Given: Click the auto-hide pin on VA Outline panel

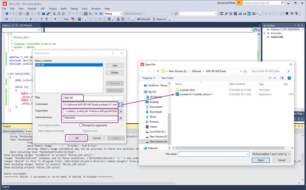Looking at the screenshot, I should pyautogui.click(x=299, y=26).
